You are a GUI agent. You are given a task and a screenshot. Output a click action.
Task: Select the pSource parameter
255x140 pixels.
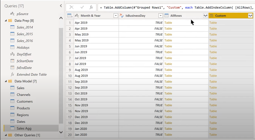click(x=22, y=14)
